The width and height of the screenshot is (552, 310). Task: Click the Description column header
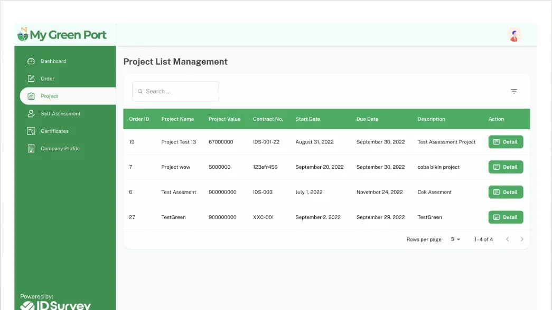[431, 119]
